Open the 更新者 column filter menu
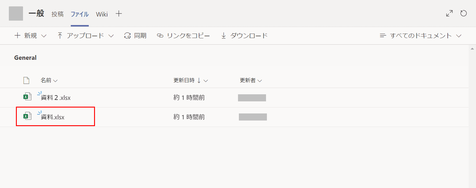 tap(251, 80)
